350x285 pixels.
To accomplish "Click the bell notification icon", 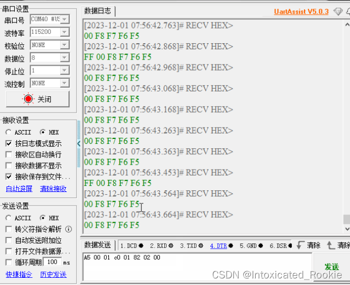I will pyautogui.click(x=348, y=11).
